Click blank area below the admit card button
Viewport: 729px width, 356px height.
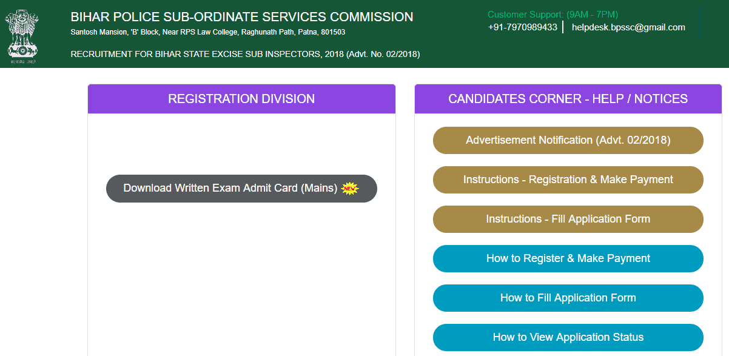tap(241, 273)
